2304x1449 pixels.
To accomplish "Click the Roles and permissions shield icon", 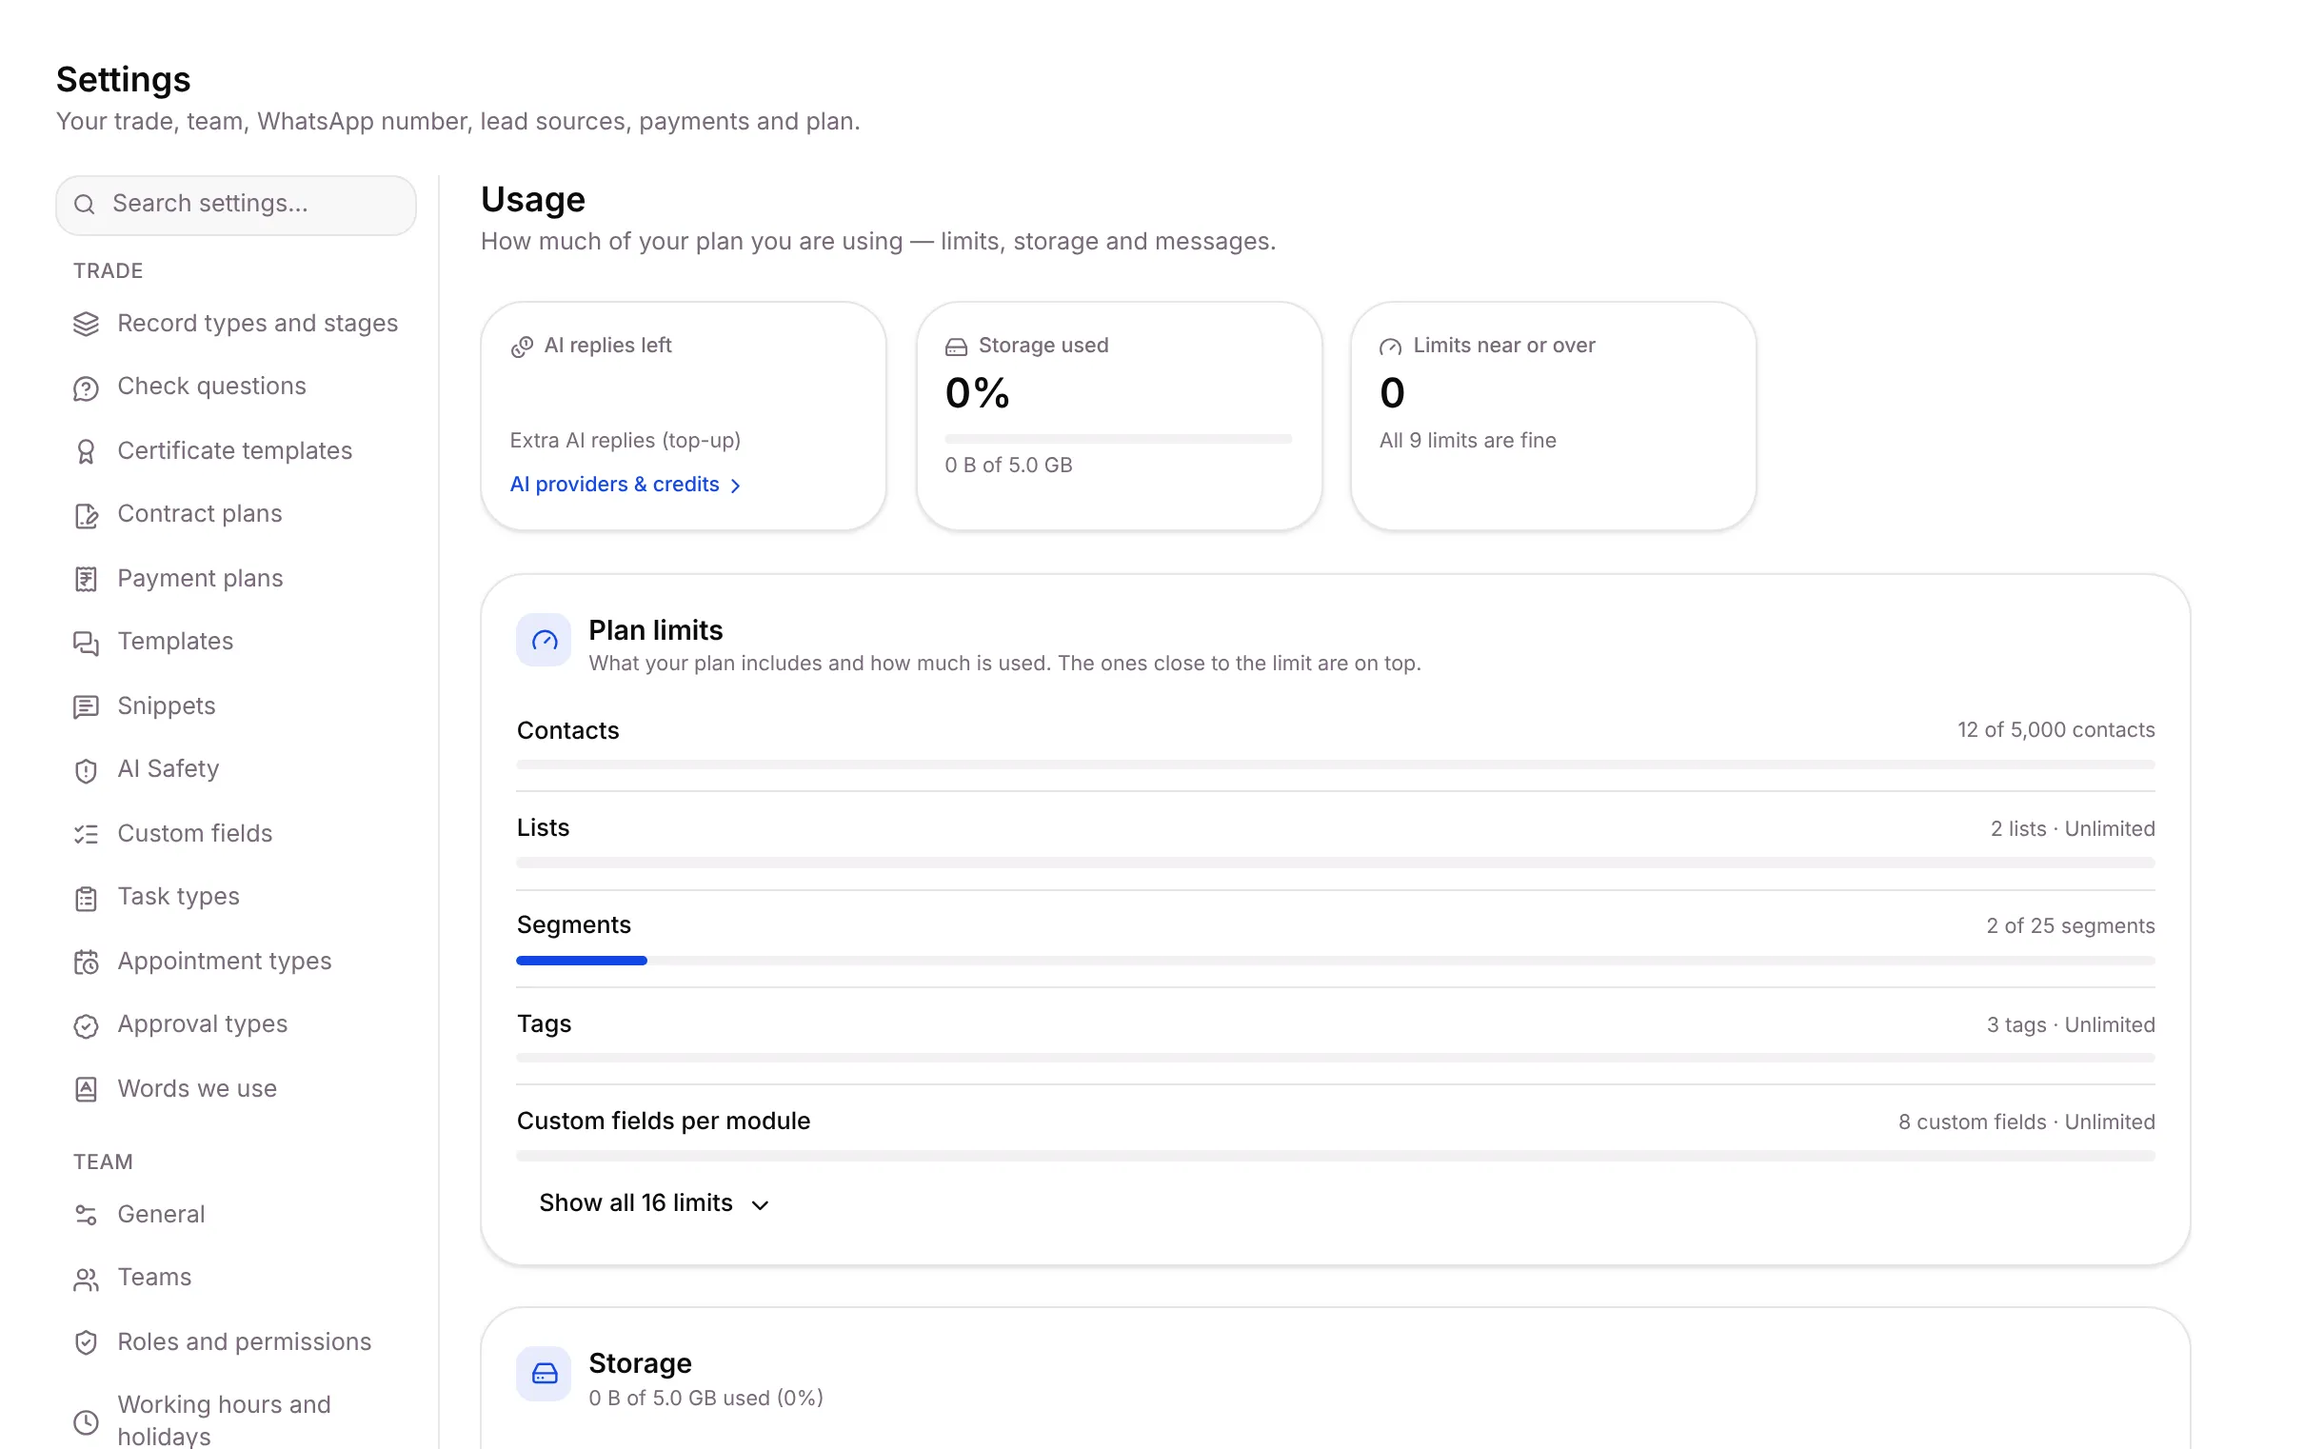I will [86, 1342].
